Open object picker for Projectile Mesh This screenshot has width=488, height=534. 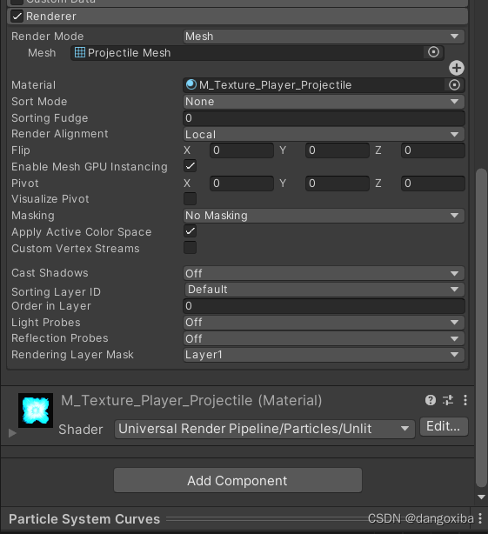433,52
